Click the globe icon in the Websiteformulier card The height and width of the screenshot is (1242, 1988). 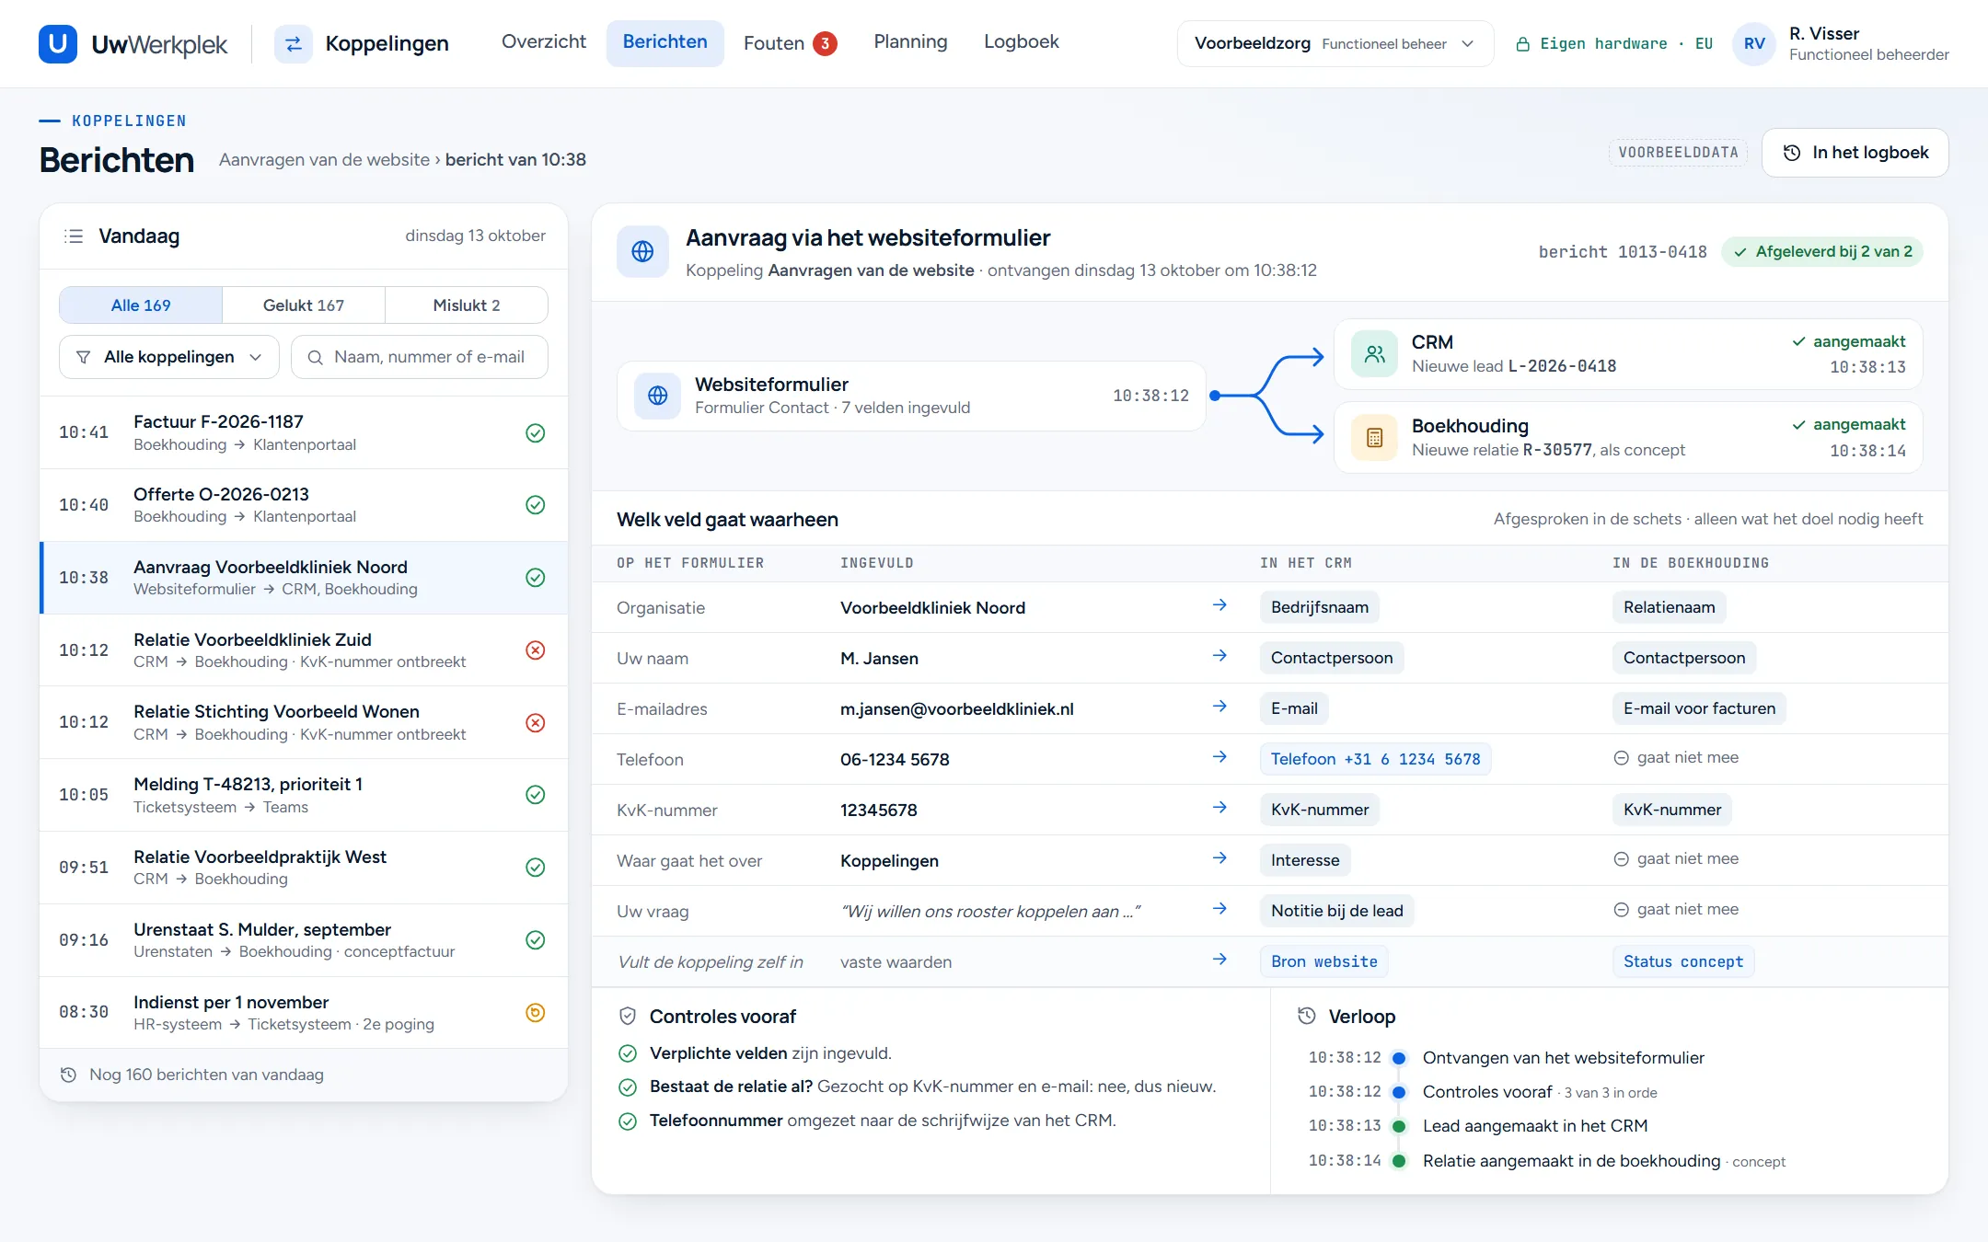pyautogui.click(x=657, y=396)
